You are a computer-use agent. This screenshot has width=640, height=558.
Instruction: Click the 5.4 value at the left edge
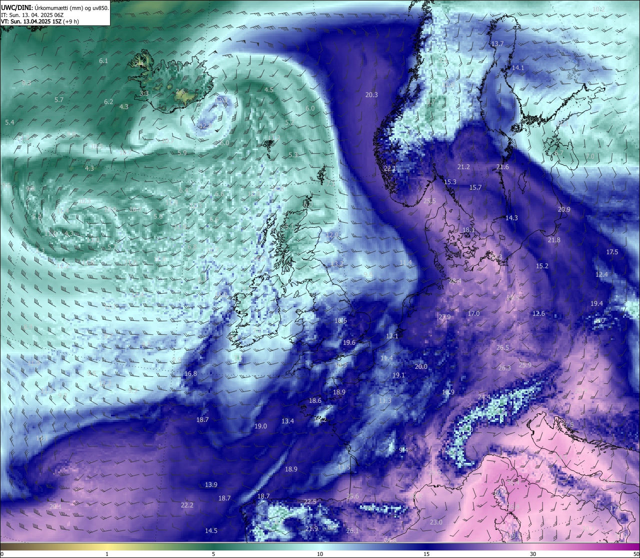pos(9,122)
